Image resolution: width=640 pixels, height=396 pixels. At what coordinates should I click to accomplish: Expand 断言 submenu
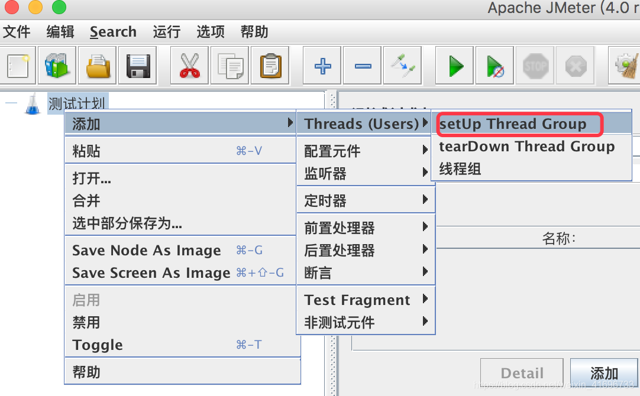coord(366,272)
